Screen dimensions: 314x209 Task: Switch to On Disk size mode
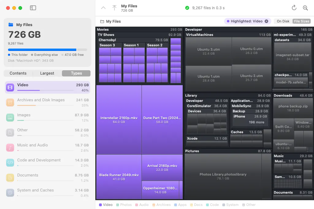point(283,21)
